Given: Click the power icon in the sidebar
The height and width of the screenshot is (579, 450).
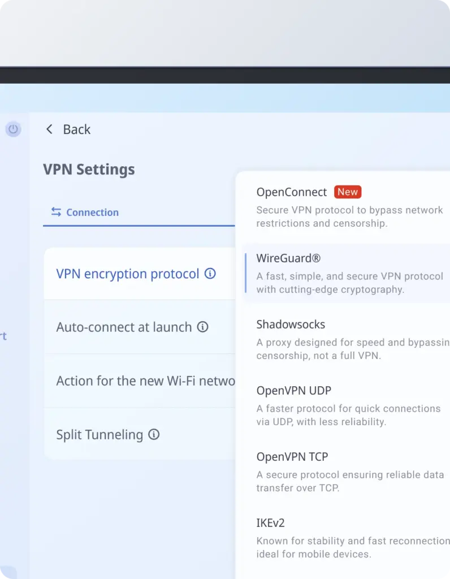Looking at the screenshot, I should 13,129.
